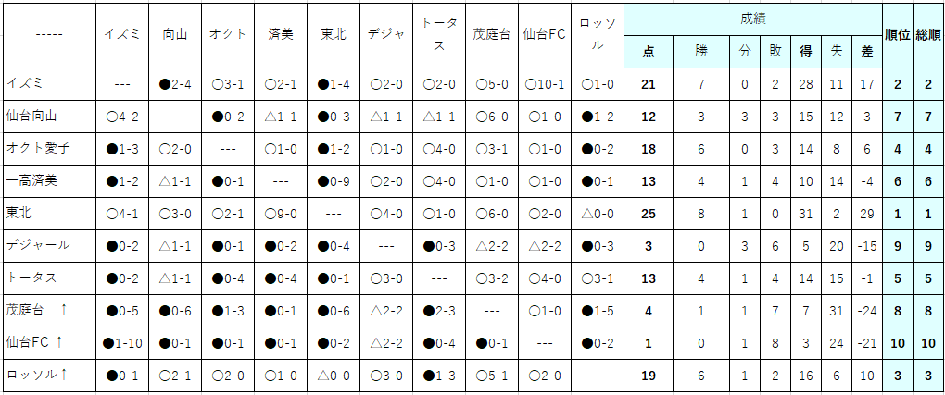Click the ○10-1 result cell
The width and height of the screenshot is (945, 395).
545,84
